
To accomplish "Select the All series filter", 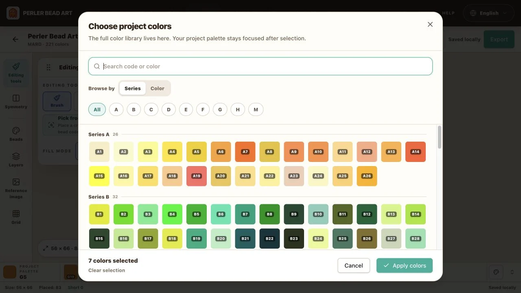I will pos(97,109).
